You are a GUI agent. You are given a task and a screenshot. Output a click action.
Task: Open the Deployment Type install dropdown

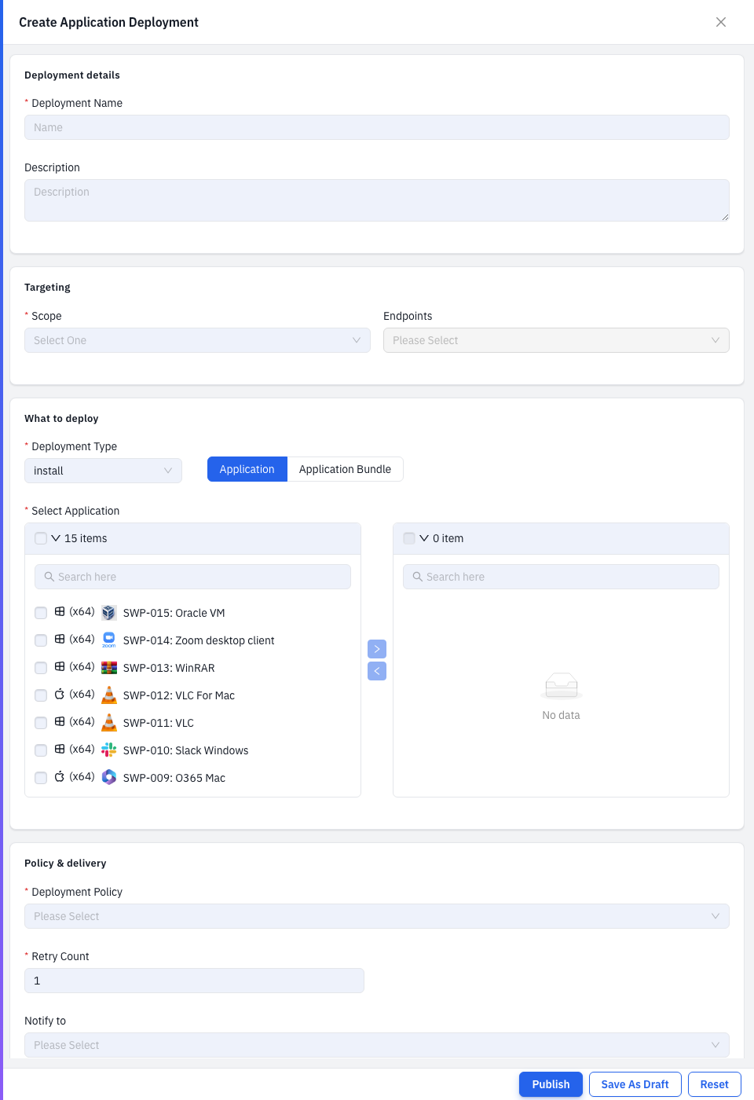pyautogui.click(x=103, y=471)
